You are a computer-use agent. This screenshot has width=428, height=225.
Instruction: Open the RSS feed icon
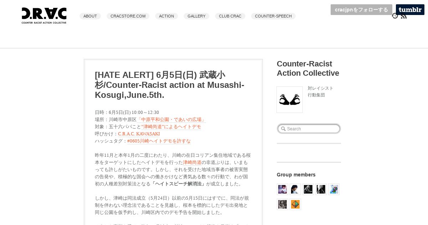404,16
